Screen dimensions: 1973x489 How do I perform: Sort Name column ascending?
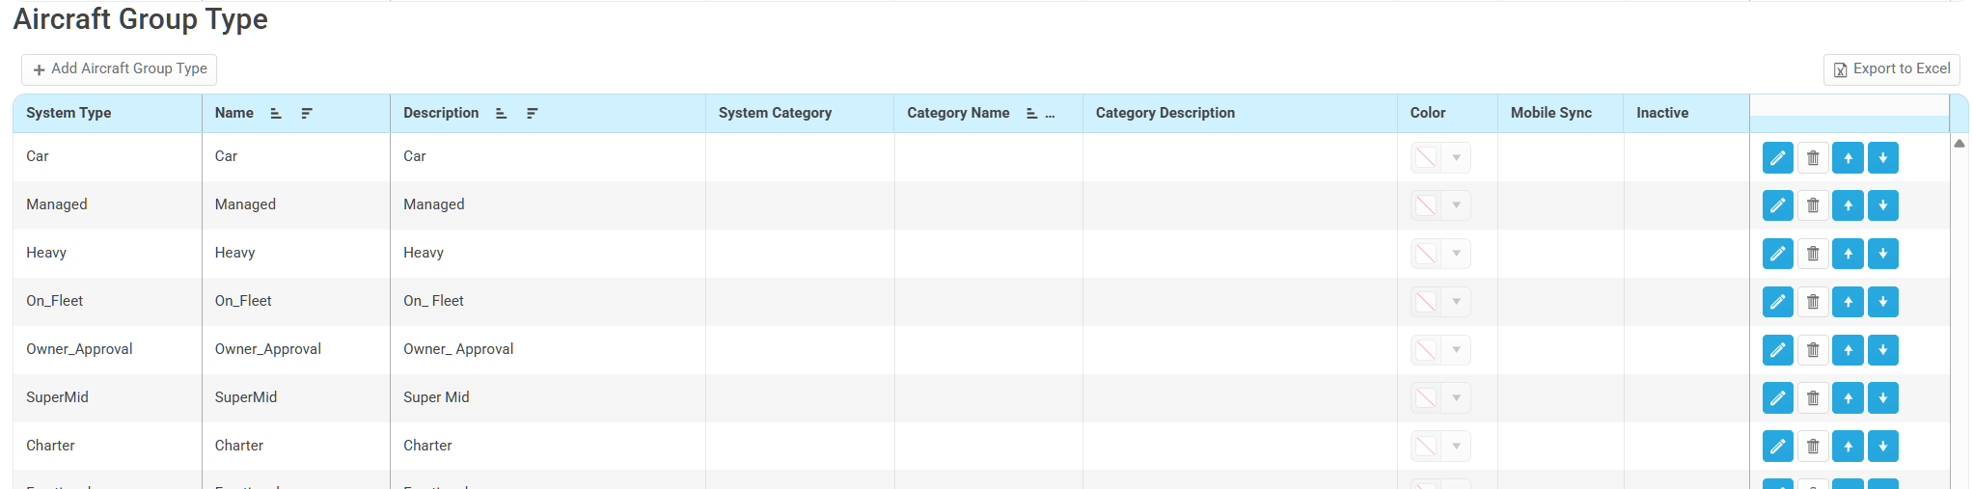click(x=276, y=114)
